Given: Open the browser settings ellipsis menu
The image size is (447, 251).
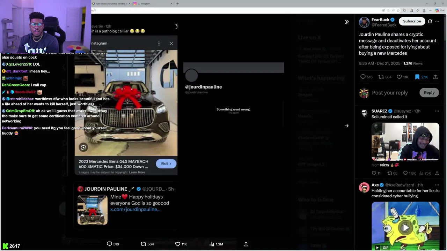Looking at the screenshot, I should (x=430, y=10).
